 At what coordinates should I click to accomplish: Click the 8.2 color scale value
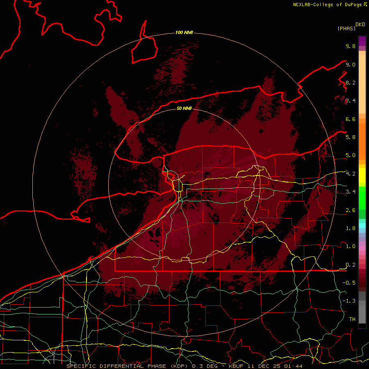click(351, 82)
